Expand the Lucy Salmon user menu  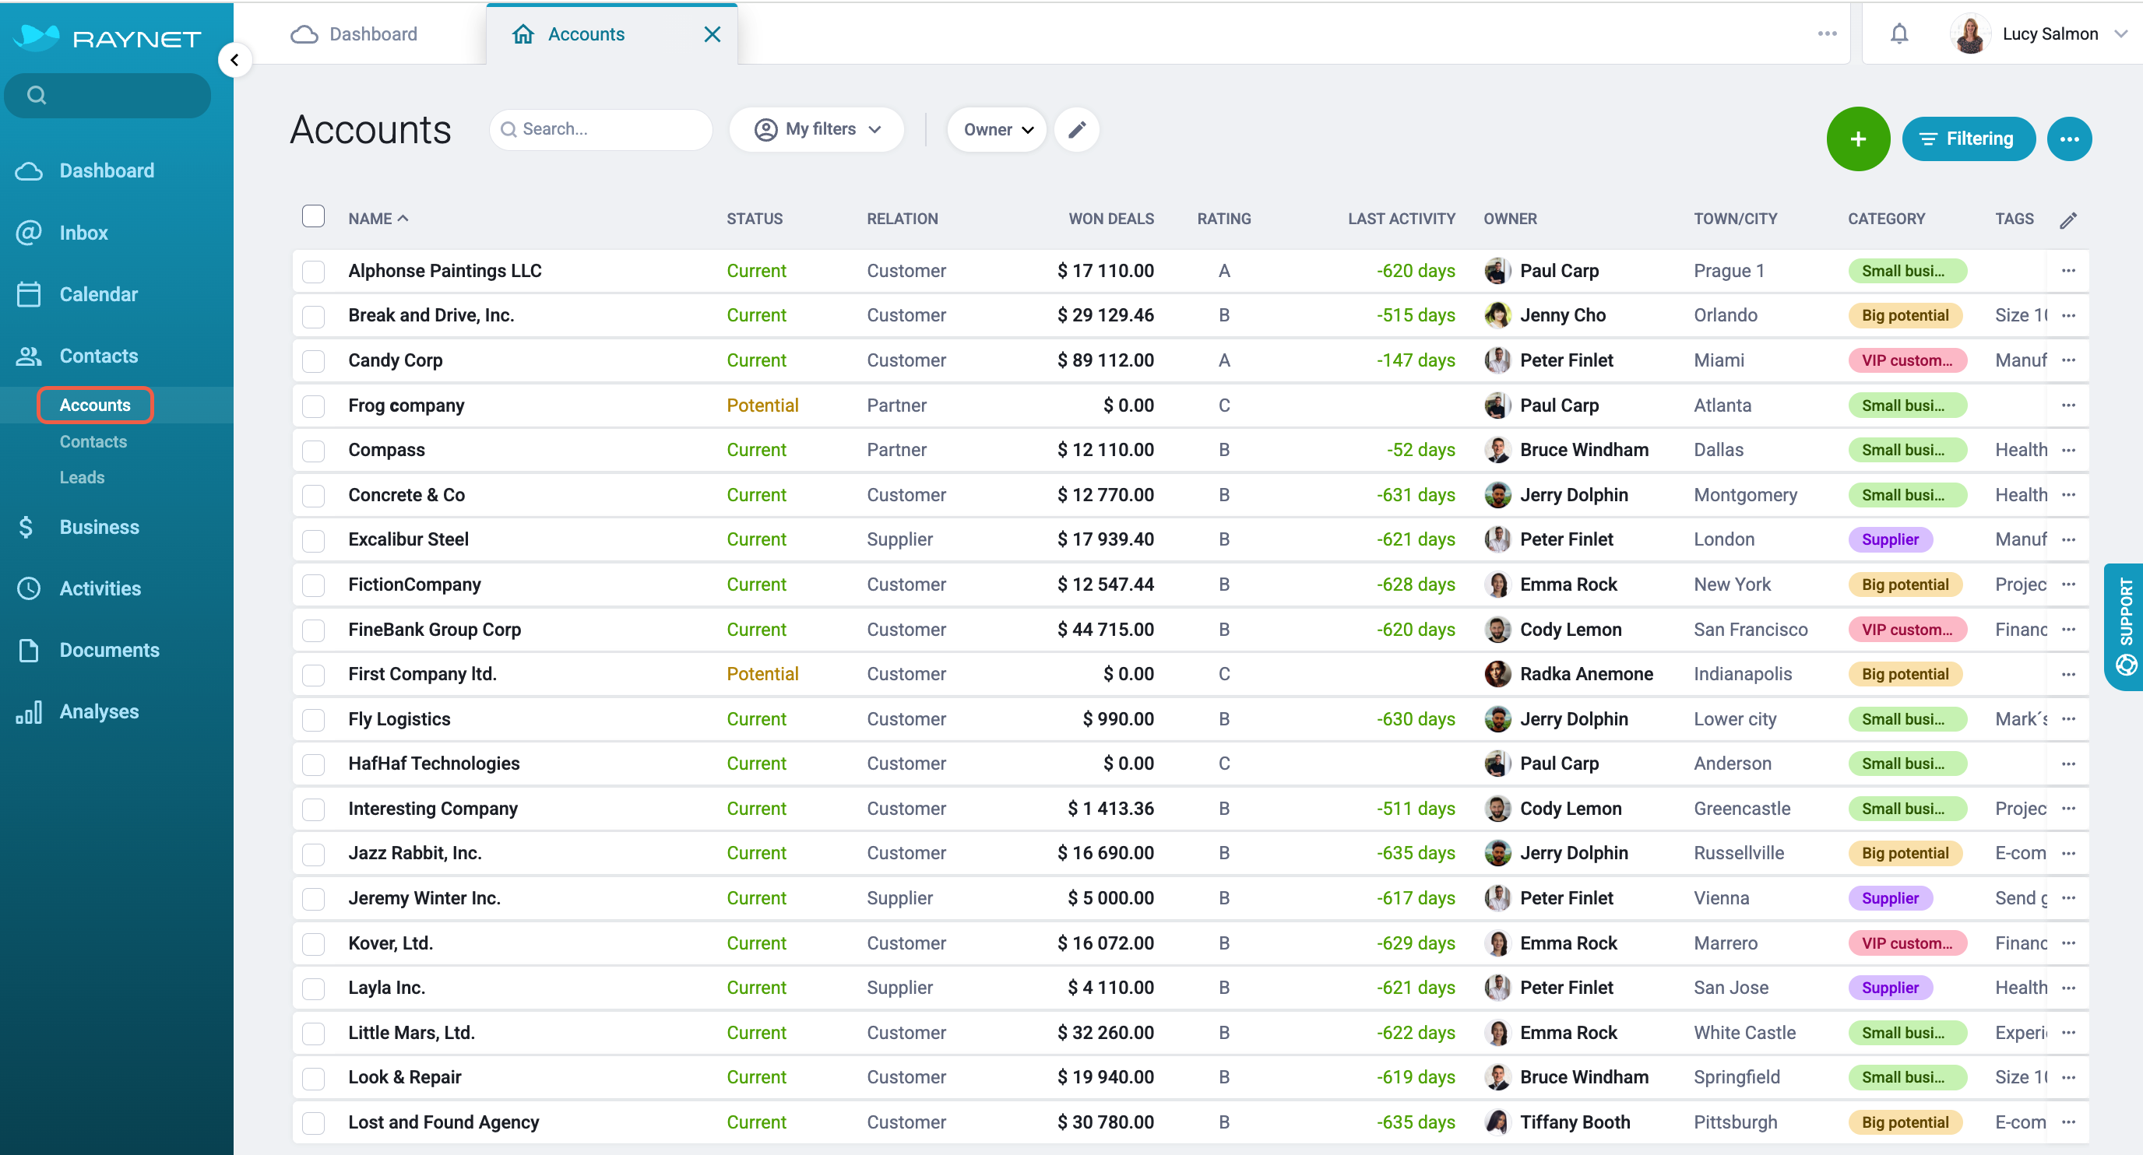[x=2039, y=34]
